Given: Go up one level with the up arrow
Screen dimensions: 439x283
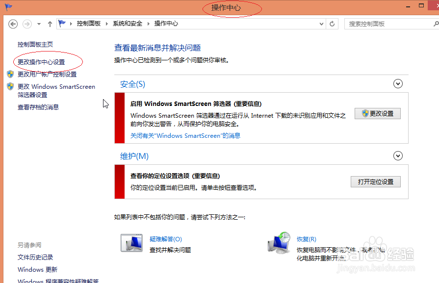Looking at the screenshot, I should 50,24.
